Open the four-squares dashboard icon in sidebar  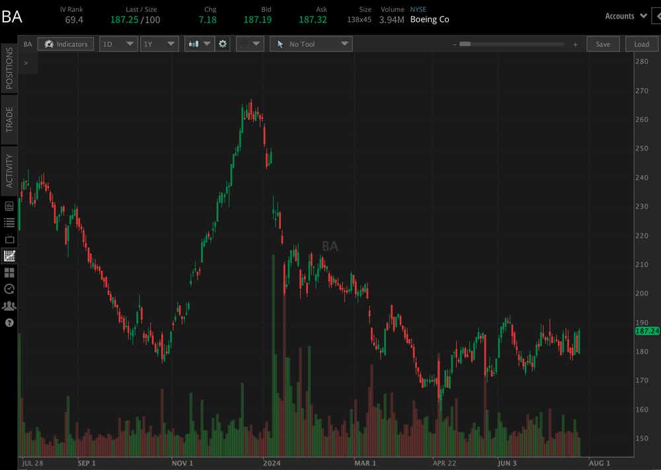(x=9, y=273)
